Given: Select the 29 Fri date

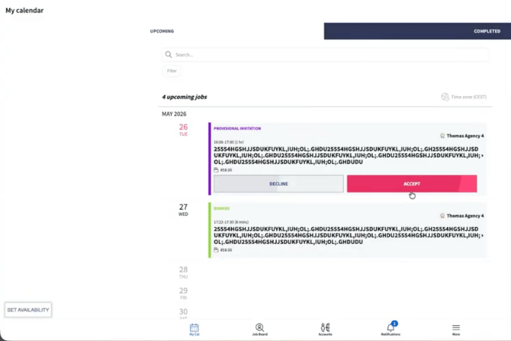Looking at the screenshot, I should coord(183,293).
